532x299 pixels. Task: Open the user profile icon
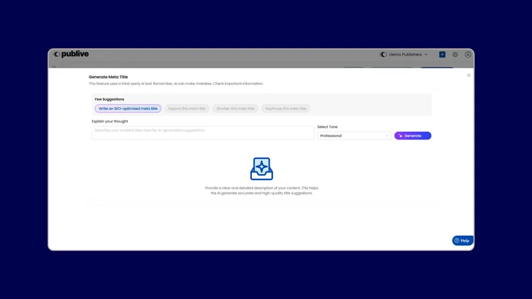coord(468,55)
